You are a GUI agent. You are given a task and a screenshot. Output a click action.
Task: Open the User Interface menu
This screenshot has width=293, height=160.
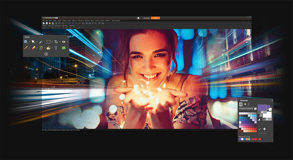click(116, 21)
